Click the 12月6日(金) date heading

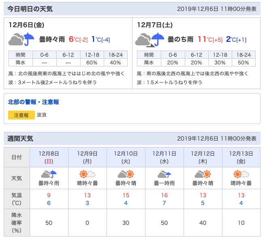tap(26, 25)
